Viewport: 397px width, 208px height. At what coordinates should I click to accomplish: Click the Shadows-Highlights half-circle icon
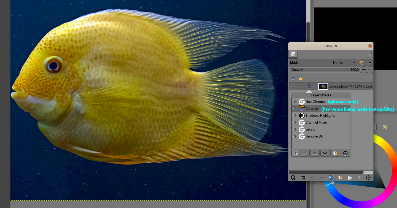click(302, 116)
